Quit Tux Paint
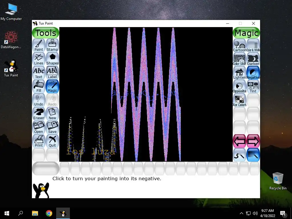The height and width of the screenshot is (219, 292). pyautogui.click(x=52, y=141)
